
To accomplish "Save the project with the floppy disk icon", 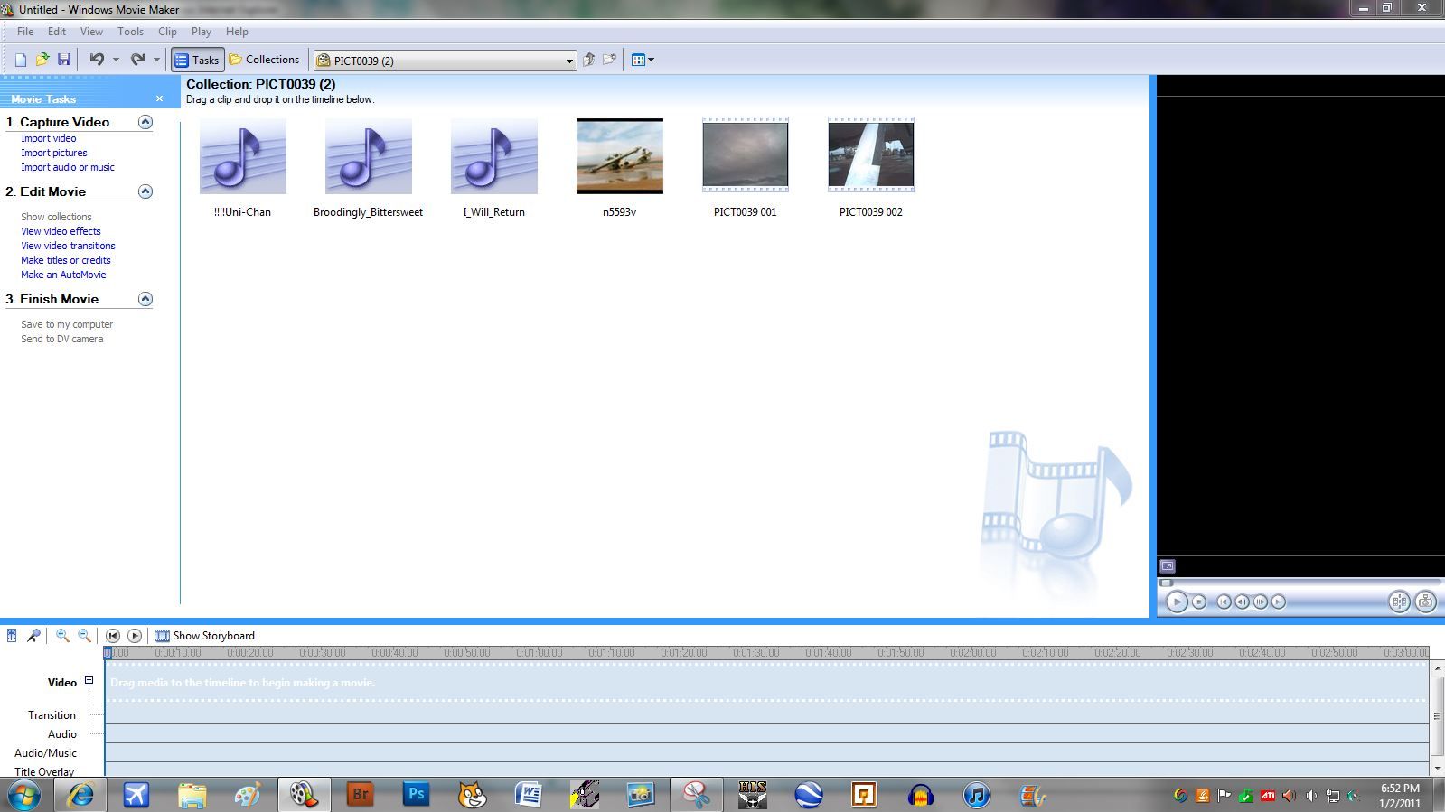I will (63, 60).
